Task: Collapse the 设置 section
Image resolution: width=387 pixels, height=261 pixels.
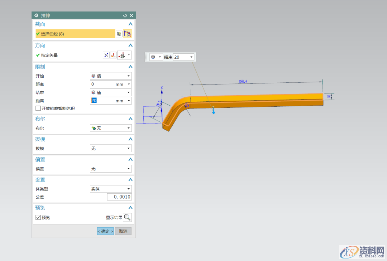Action: (130, 180)
